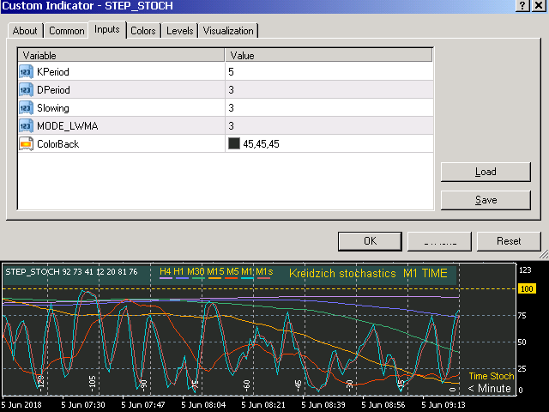The image size is (549, 412).
Task: Click the KPeriod variable type icon
Action: point(26,72)
